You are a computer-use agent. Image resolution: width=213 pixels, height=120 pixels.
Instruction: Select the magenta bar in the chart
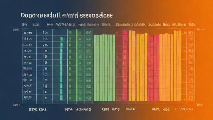coord(125,66)
